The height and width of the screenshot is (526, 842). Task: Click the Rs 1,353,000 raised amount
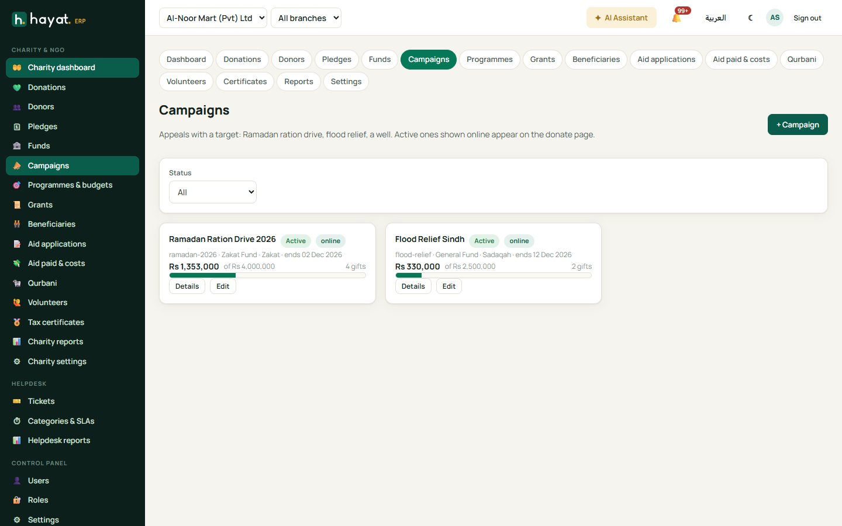coord(194,267)
